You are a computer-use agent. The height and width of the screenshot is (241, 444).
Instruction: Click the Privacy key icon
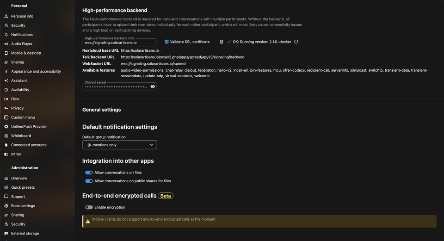pos(6,108)
